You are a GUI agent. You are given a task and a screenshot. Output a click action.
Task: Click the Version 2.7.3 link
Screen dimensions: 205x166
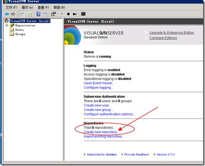tap(165, 155)
